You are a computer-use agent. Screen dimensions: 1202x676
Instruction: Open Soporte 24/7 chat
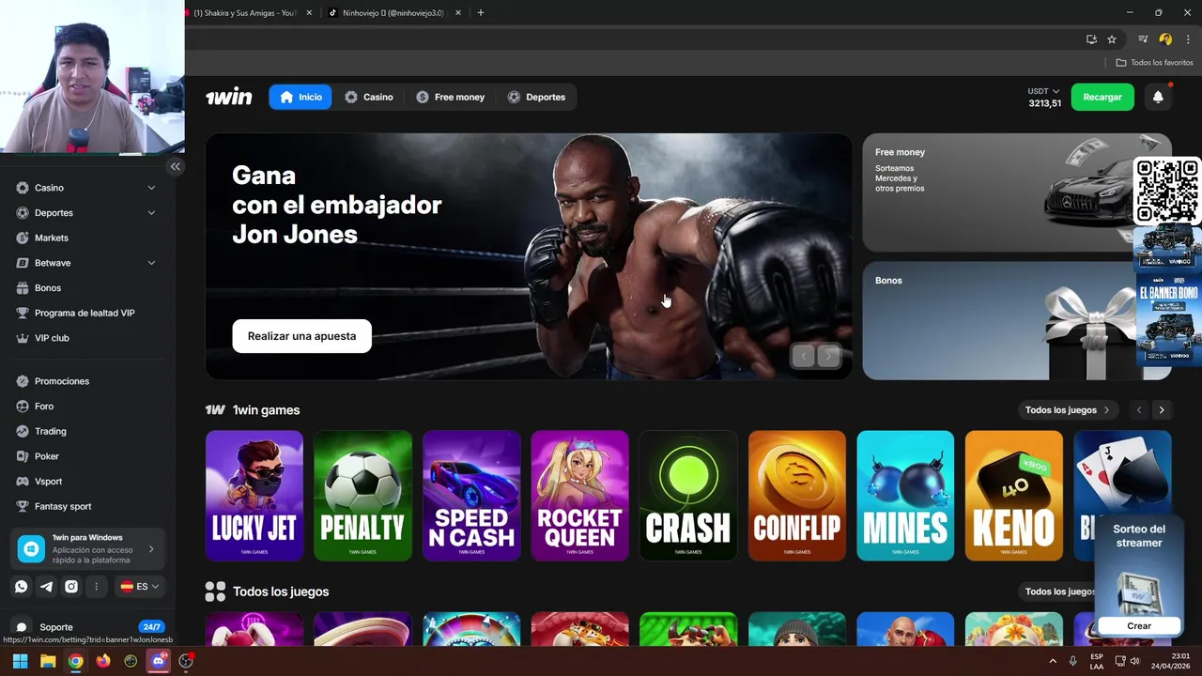tap(88, 627)
